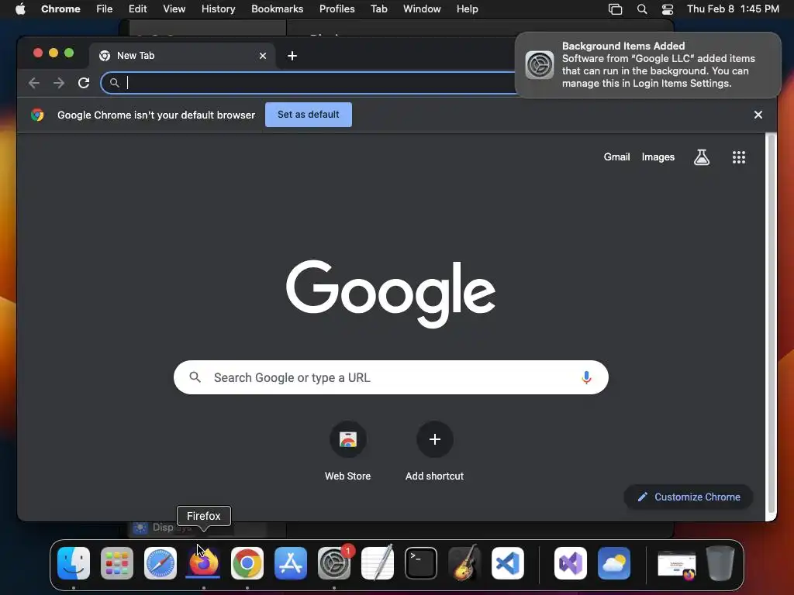Click the Stage Manager icon in the menu bar
Screen dimensions: 794x595
(615, 9)
